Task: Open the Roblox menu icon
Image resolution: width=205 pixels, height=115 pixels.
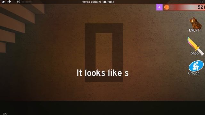Action: pos(4,2)
